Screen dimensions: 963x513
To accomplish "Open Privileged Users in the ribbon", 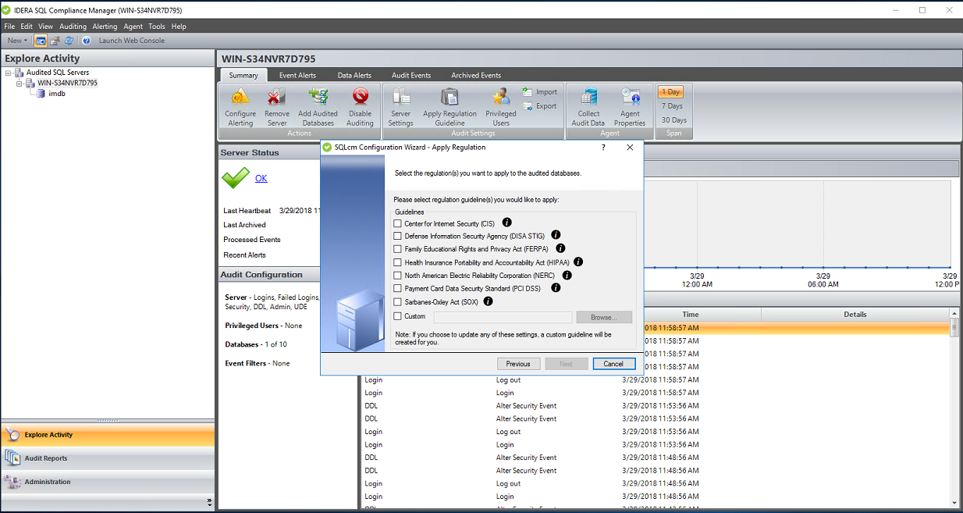I will coord(501,106).
